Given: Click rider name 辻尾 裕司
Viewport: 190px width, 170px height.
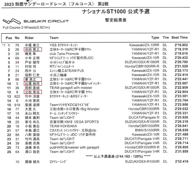Looking at the screenshot, I should point(32,84).
